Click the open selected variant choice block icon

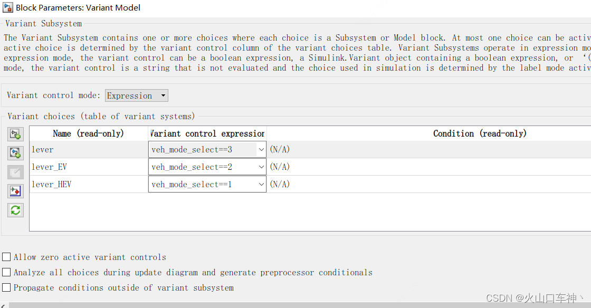[x=15, y=191]
